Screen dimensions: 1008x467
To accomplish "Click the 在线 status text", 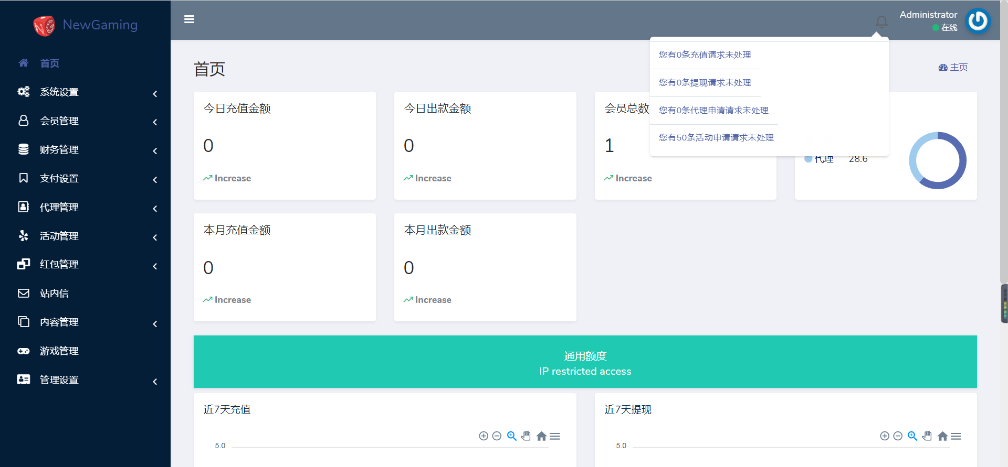I will click(x=949, y=27).
